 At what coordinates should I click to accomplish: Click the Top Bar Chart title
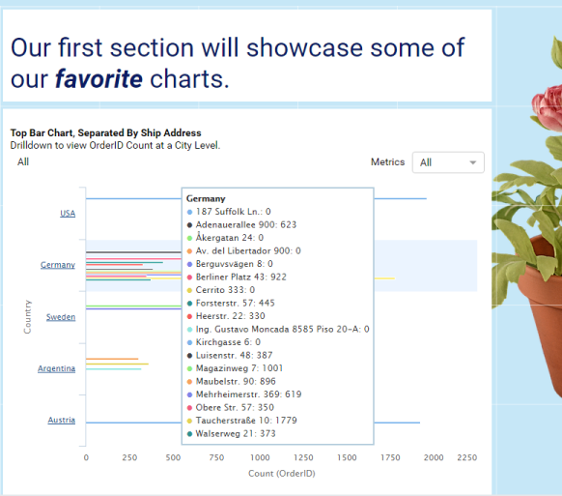[x=105, y=132]
